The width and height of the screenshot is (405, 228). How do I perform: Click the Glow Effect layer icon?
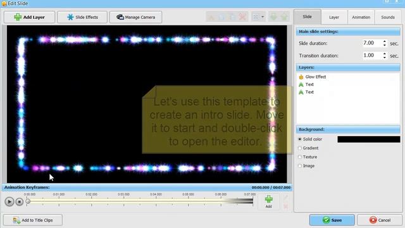tap(301, 77)
